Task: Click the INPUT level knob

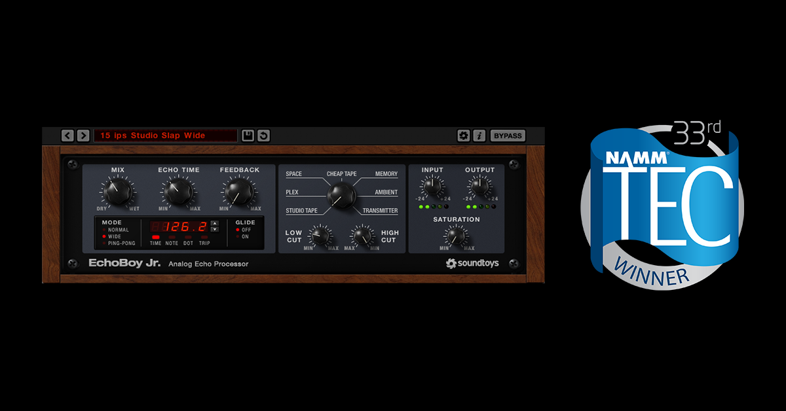Action: [432, 187]
